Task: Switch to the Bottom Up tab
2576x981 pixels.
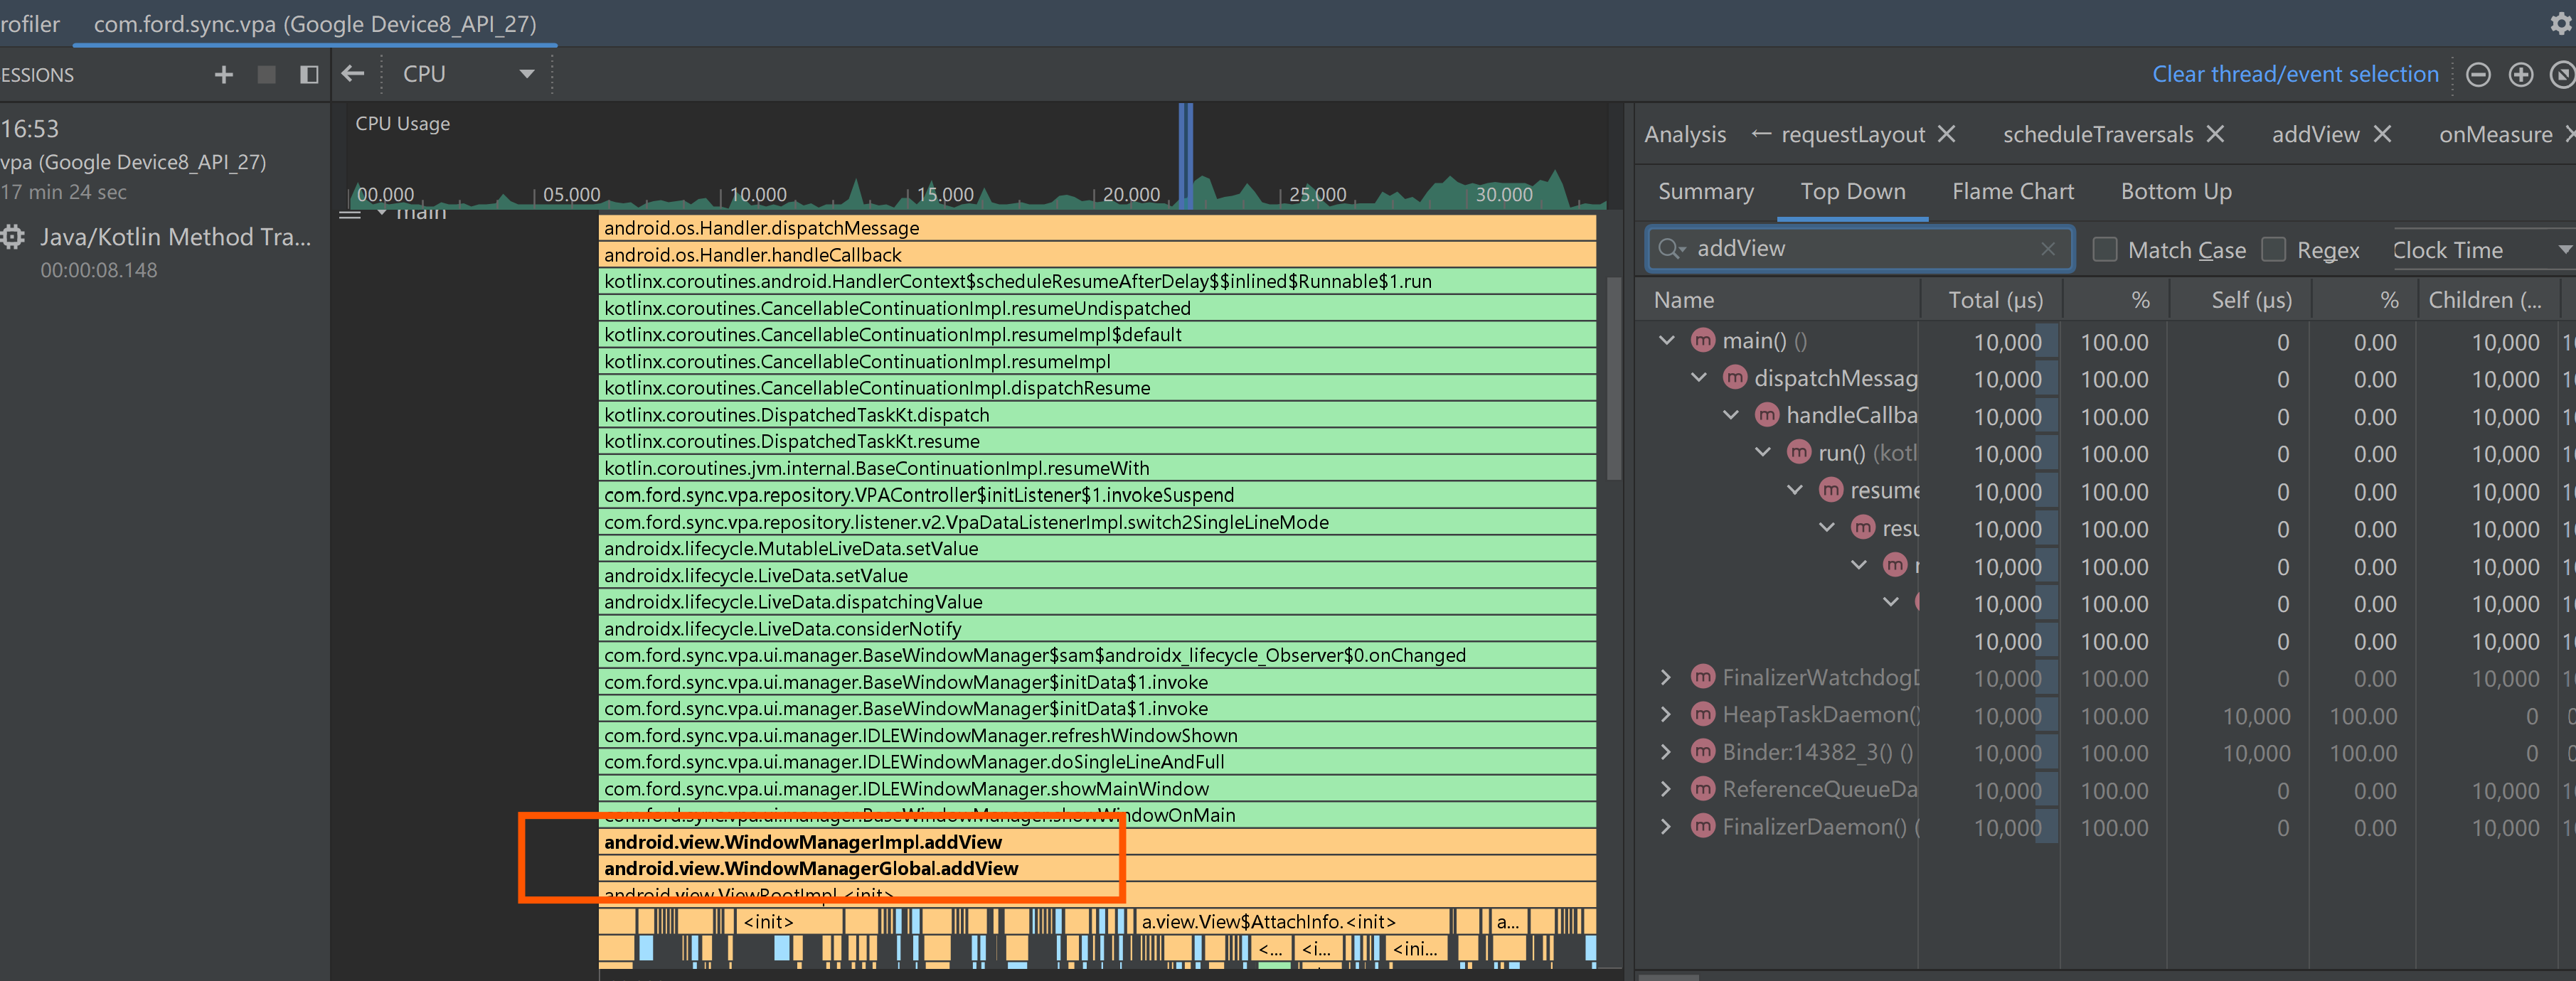Action: [2175, 192]
